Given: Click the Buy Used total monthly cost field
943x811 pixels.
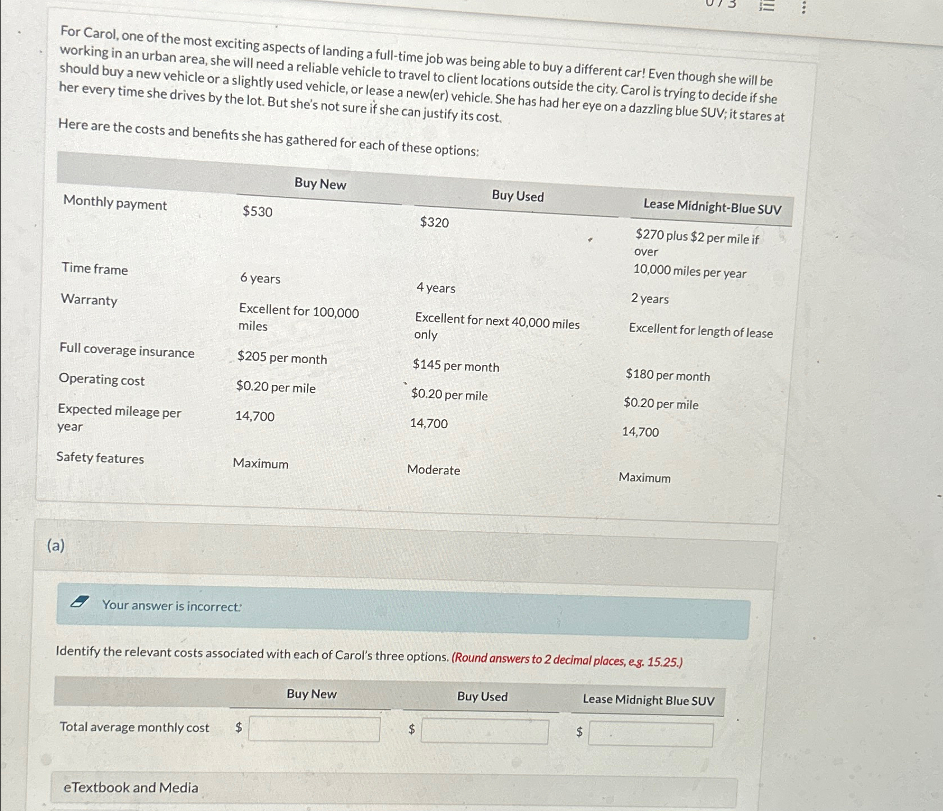Looking at the screenshot, I should pyautogui.click(x=485, y=731).
